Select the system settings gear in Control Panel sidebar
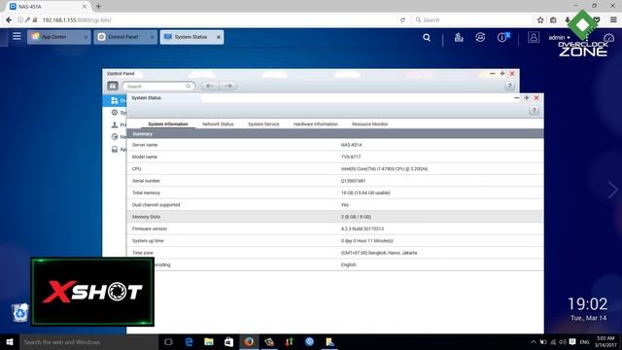Screen dimensions: 622x350 pyautogui.click(x=115, y=113)
